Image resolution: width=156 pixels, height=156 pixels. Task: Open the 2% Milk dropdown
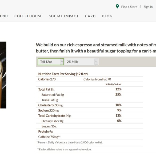[82, 62]
